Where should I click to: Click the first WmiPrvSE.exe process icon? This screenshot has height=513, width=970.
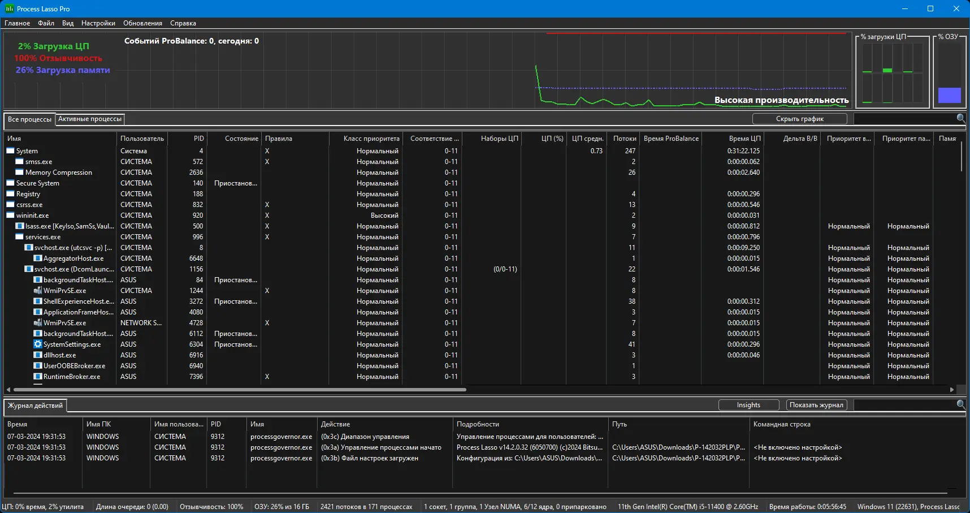[38, 291]
